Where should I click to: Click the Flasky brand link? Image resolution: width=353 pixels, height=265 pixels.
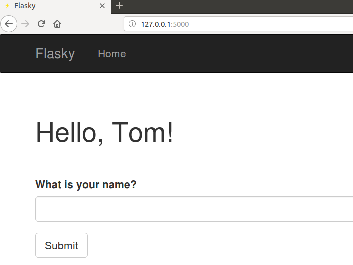point(55,54)
